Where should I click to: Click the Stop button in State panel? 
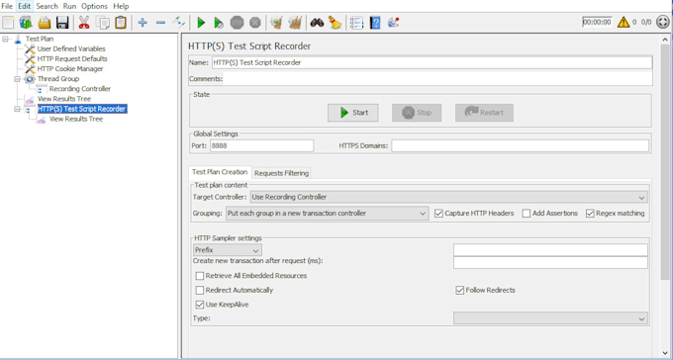click(417, 113)
